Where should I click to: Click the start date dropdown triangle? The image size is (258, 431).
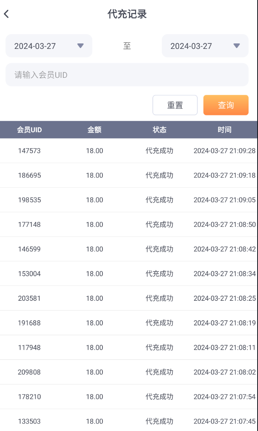81,46
